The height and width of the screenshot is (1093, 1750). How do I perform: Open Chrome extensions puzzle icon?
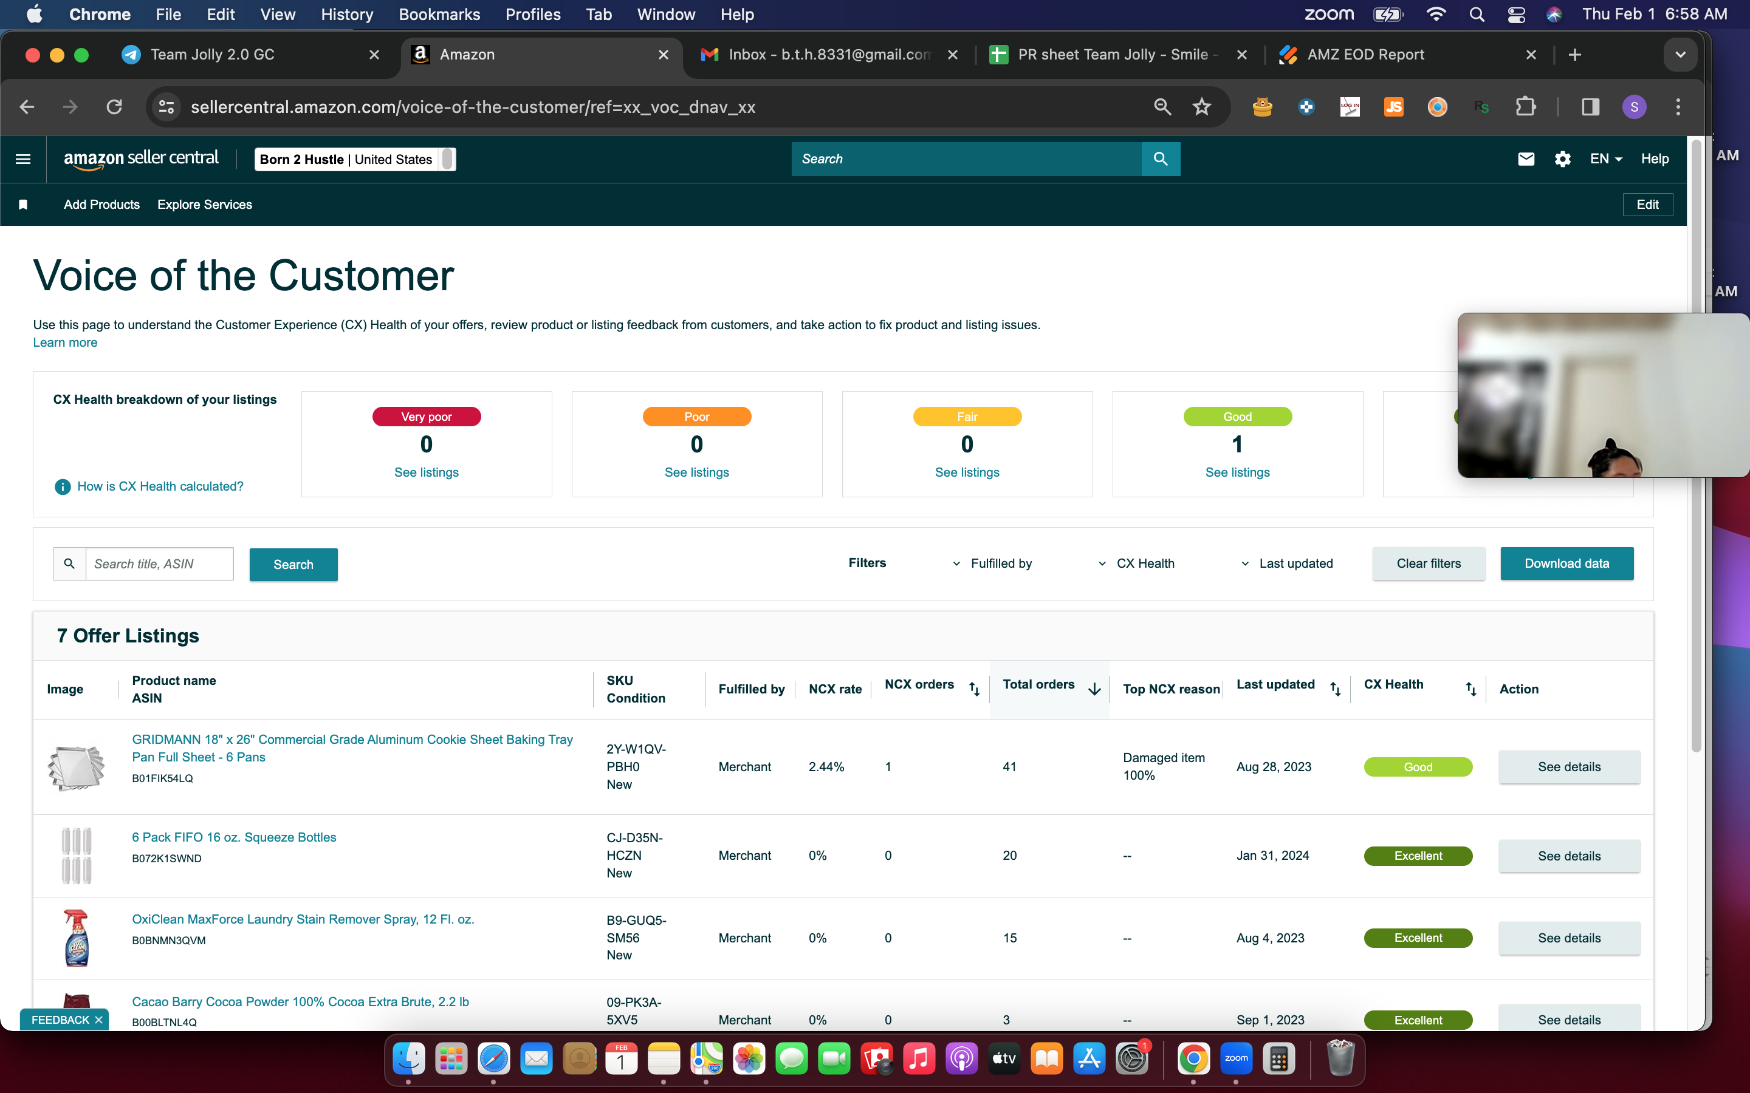point(1525,107)
